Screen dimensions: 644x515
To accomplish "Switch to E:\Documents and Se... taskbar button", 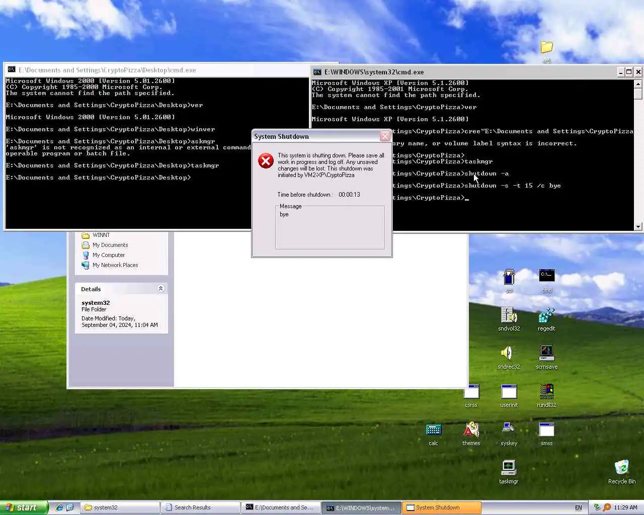I will (x=281, y=507).
